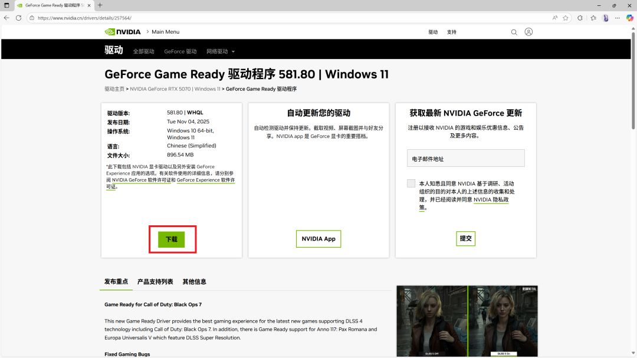Click the heading Game Ready for Call of Duty: Black Ops 7
This screenshot has height=358, width=637.
(153, 304)
